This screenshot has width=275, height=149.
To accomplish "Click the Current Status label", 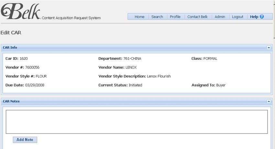I will (x=113, y=85).
